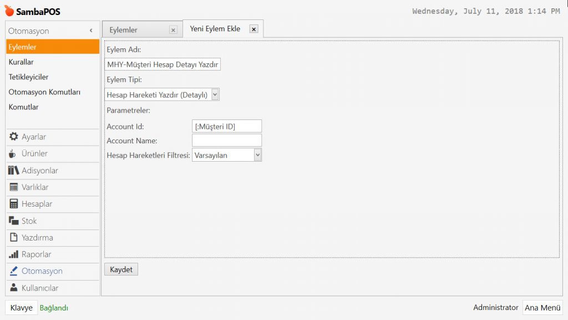The width and height of the screenshot is (568, 320).
Task: Collapse the Otomasyon panel with chevron
Action: click(x=91, y=31)
